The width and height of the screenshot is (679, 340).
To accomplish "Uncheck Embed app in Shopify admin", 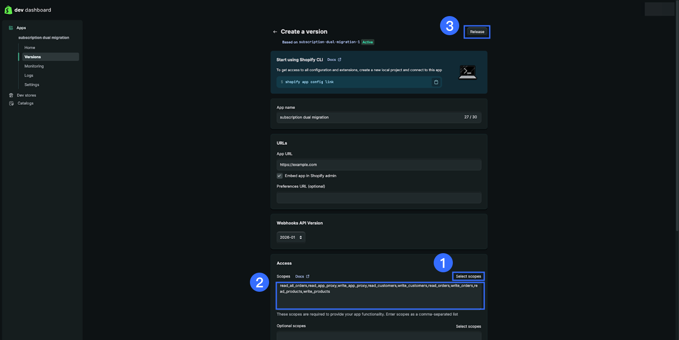I will pyautogui.click(x=280, y=176).
